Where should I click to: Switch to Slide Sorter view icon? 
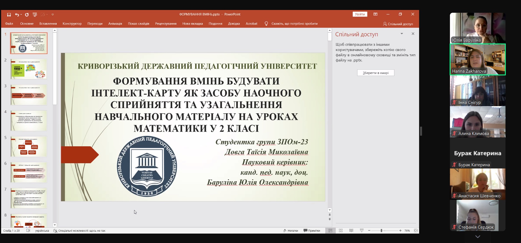tap(341, 231)
